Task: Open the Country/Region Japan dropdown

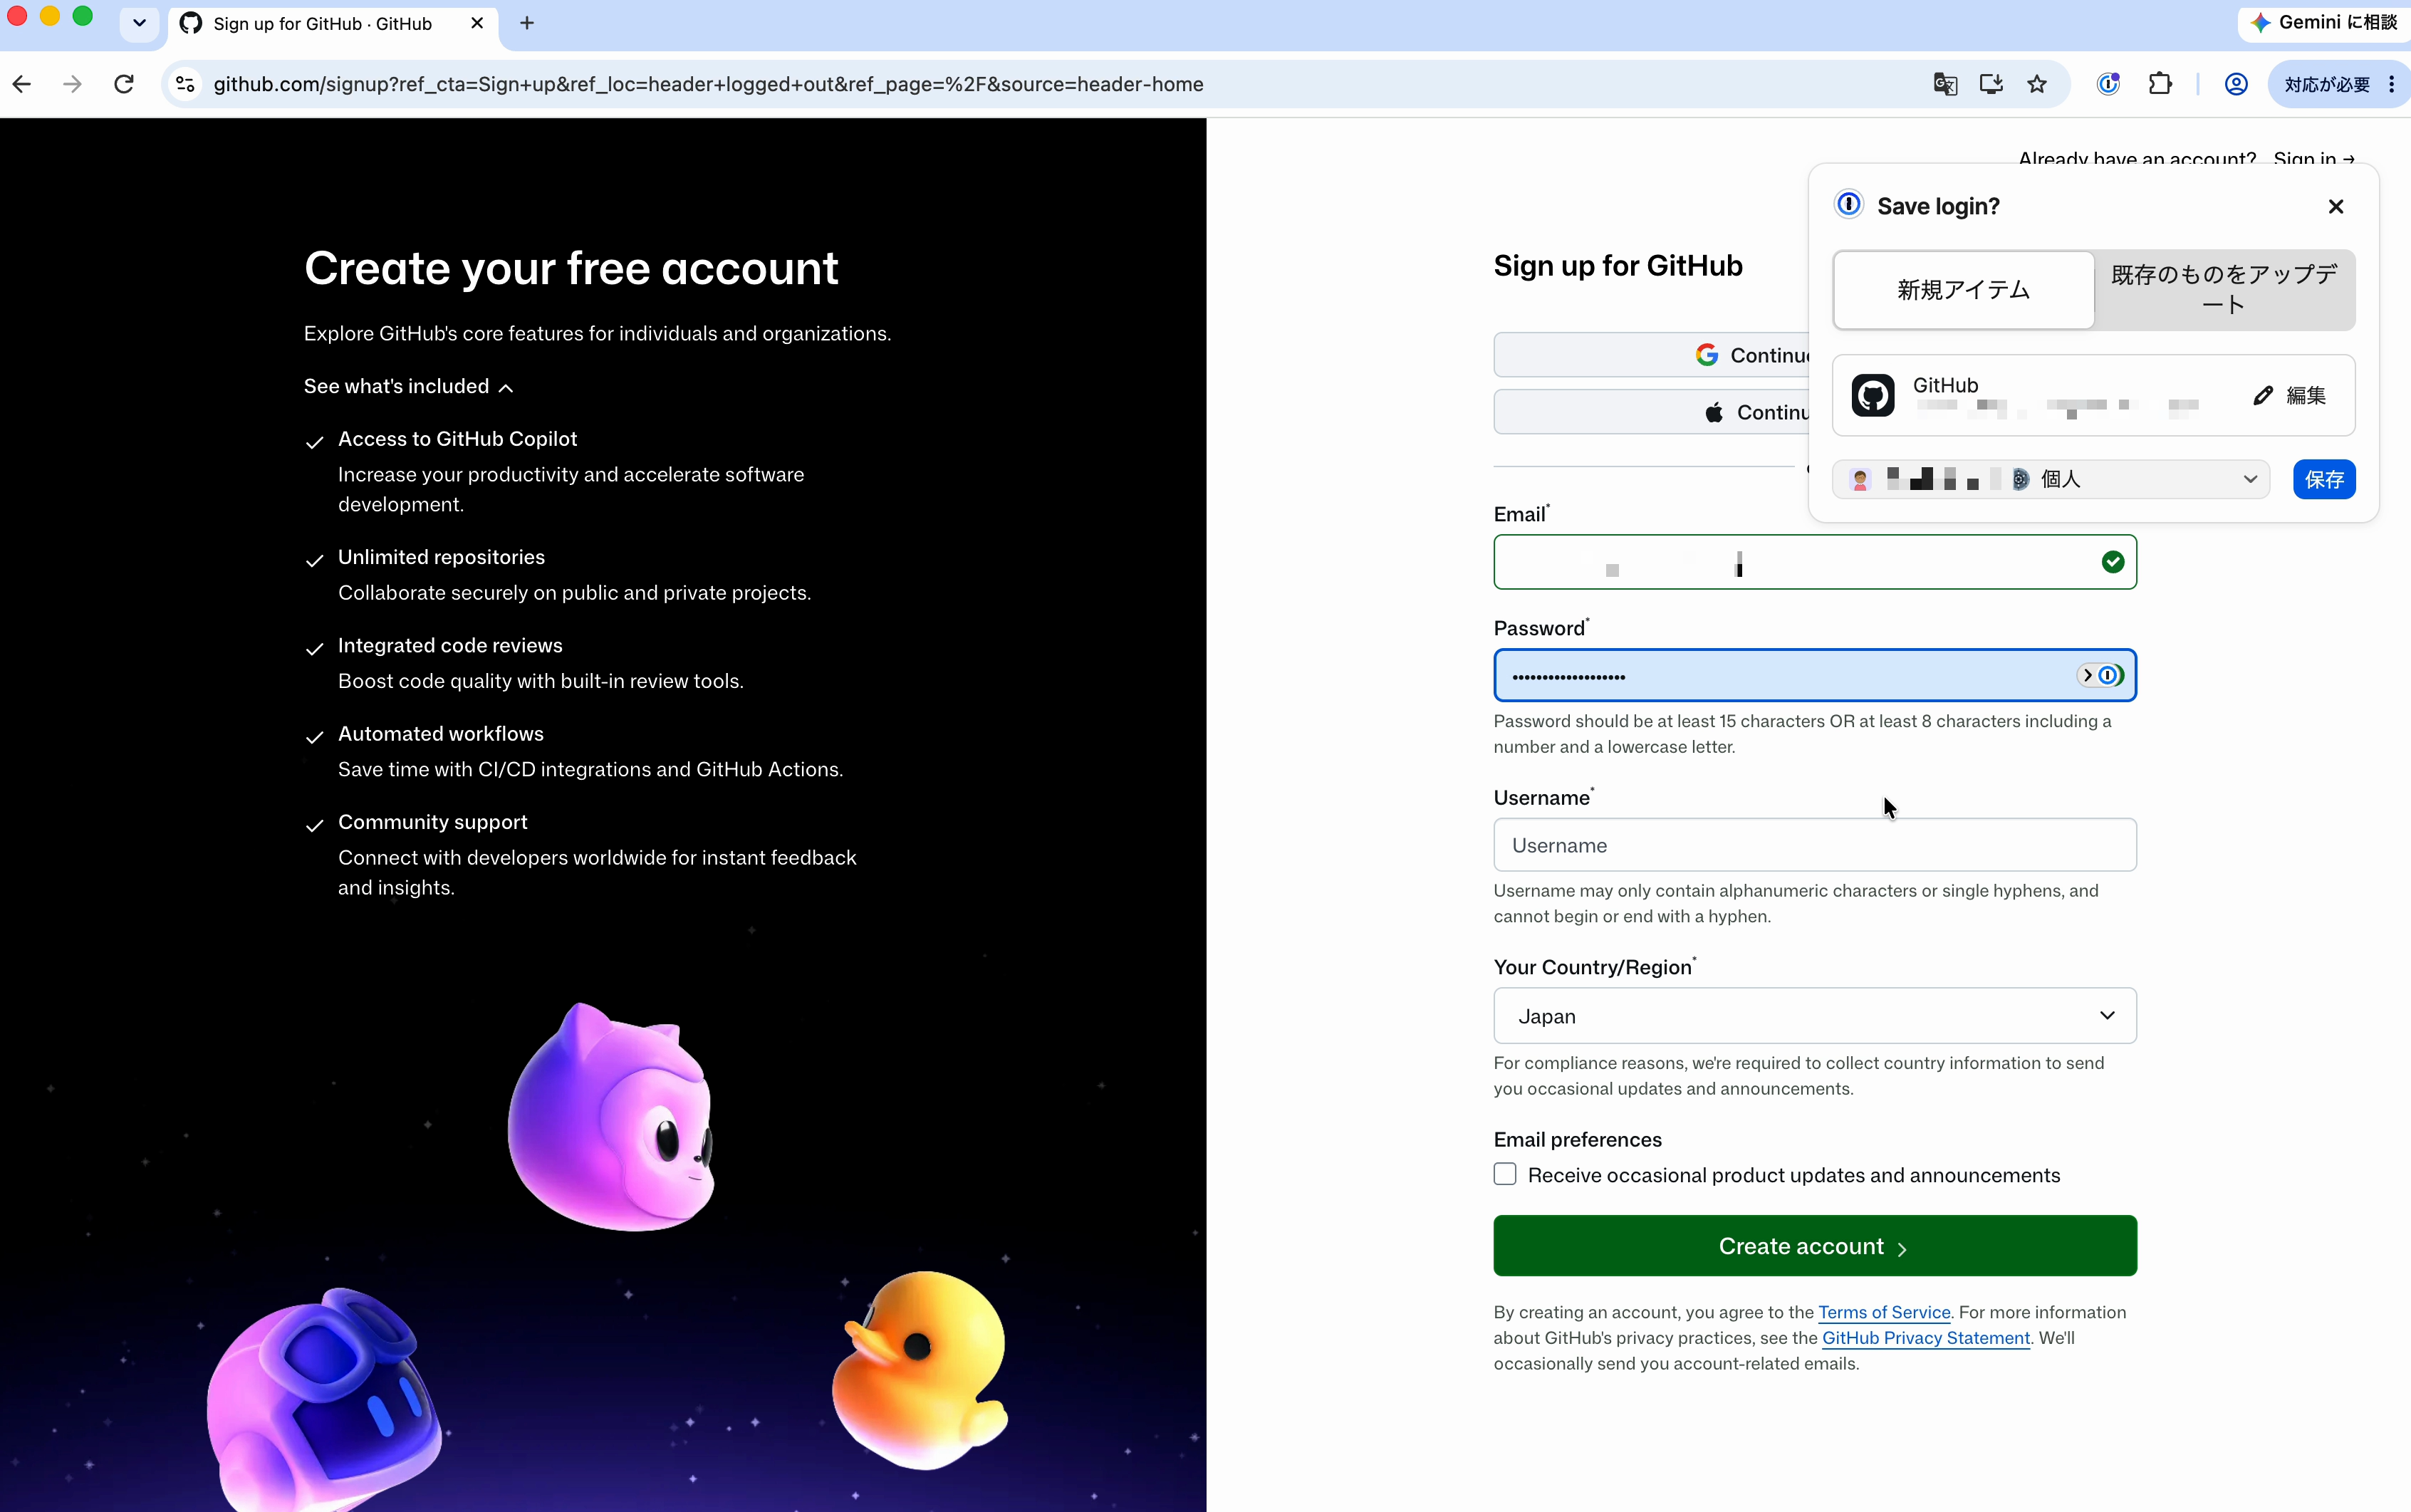Action: (1814, 1016)
